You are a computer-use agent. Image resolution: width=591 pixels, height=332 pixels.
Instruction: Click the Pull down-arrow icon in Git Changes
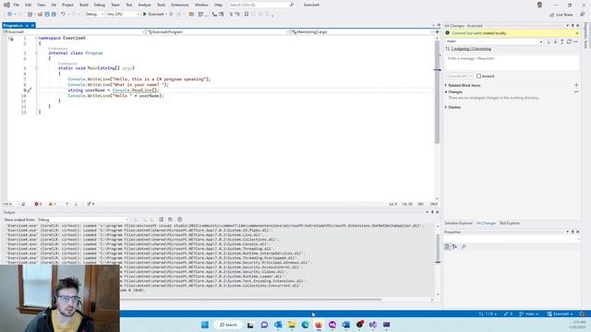pos(555,41)
